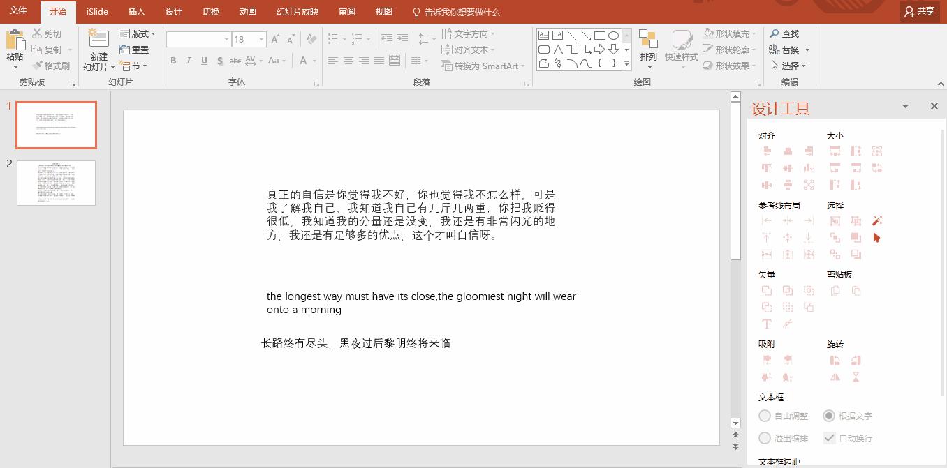Image resolution: width=947 pixels, height=468 pixels.
Task: Switch to the Insert (插入) tab
Action: pos(137,11)
